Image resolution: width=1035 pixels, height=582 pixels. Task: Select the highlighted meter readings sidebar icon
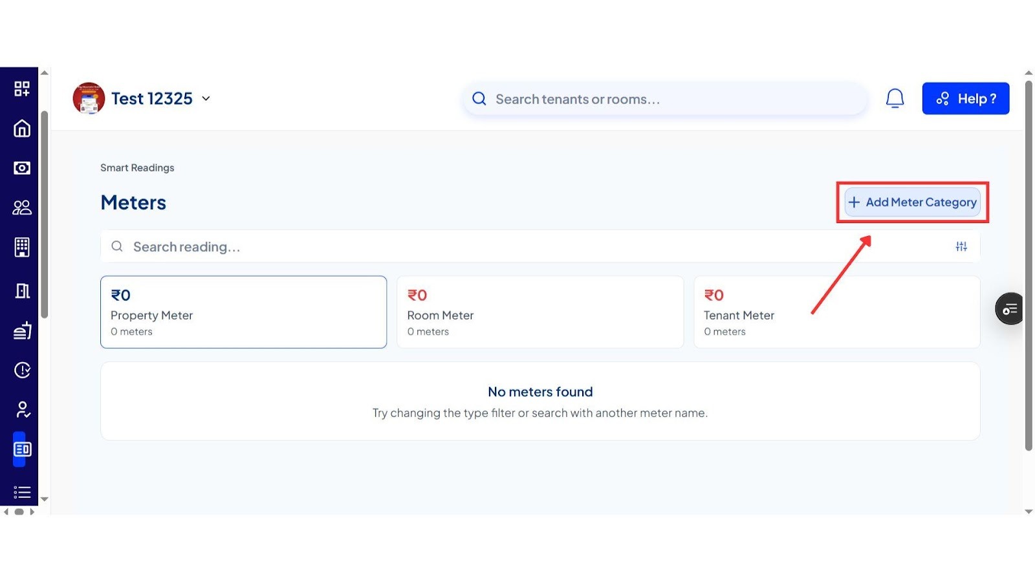[22, 449]
